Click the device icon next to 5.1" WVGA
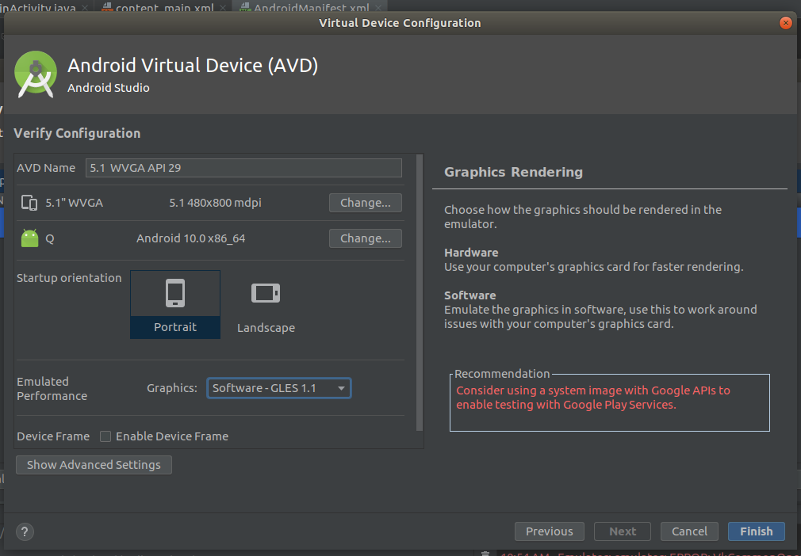This screenshot has width=801, height=556. click(29, 203)
